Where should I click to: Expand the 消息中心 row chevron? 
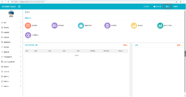[x=21, y=86]
